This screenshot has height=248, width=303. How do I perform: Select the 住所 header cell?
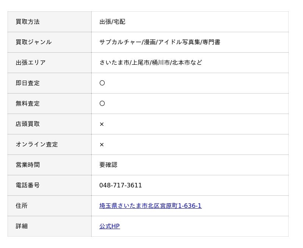(x=50, y=206)
